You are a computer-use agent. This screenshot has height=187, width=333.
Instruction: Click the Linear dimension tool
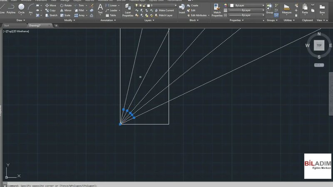(111, 5)
